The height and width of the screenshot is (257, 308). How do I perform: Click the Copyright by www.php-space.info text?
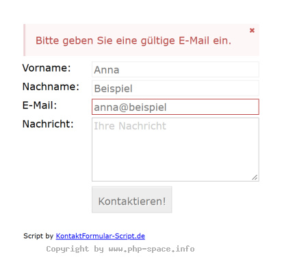(120, 249)
